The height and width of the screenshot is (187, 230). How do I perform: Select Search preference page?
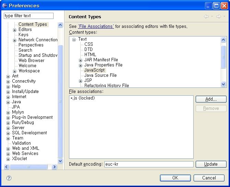point(25,50)
